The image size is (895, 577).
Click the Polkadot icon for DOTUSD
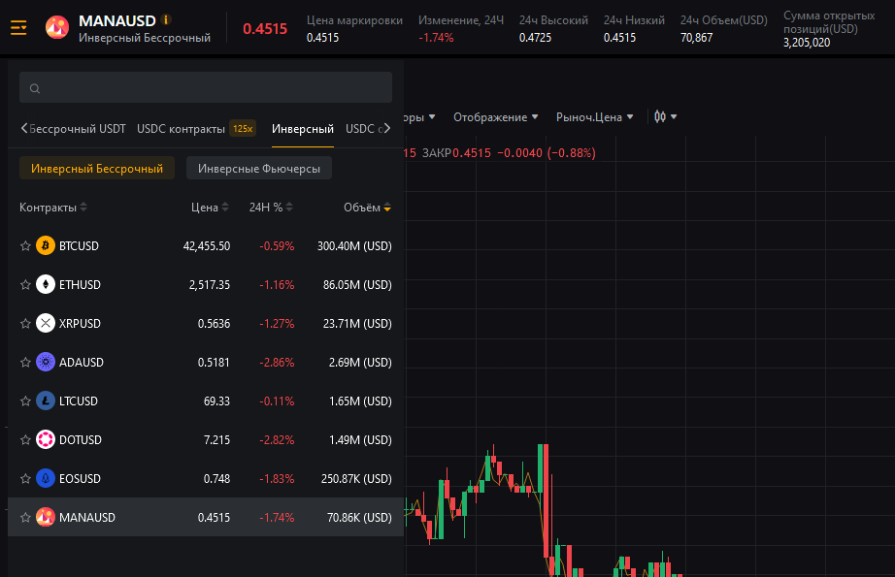[46, 440]
